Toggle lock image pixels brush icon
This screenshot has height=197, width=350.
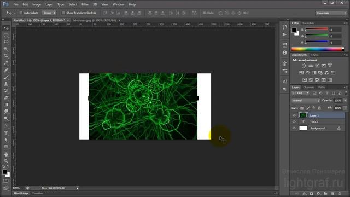click(x=308, y=108)
